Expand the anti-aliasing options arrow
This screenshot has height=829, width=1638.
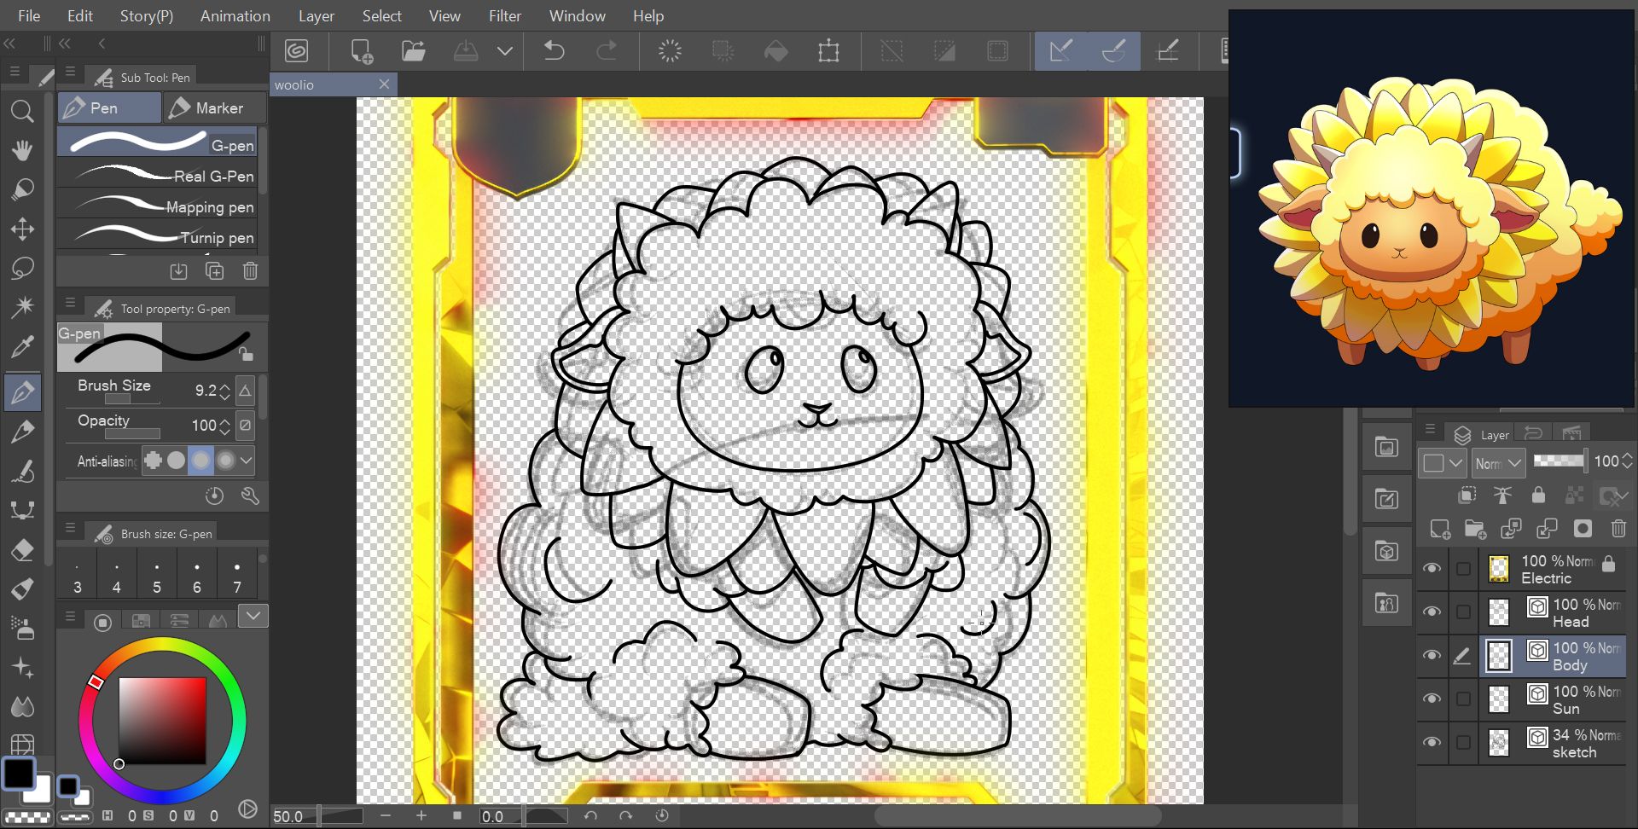pyautogui.click(x=247, y=461)
